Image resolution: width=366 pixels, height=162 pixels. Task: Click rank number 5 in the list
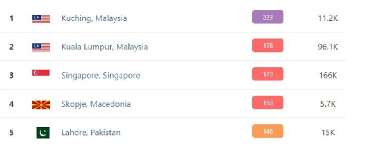[x=12, y=133]
